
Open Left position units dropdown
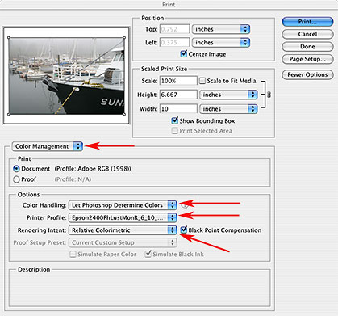point(221,43)
